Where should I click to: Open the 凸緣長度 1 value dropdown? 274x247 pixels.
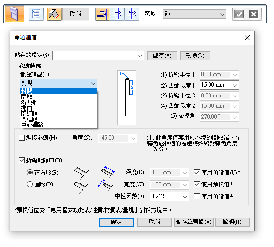pyautogui.click(x=234, y=85)
